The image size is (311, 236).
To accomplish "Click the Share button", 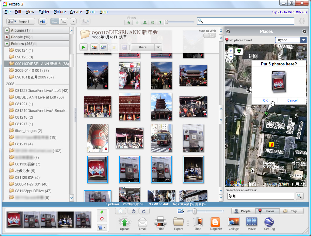I will pyautogui.click(x=142, y=47).
